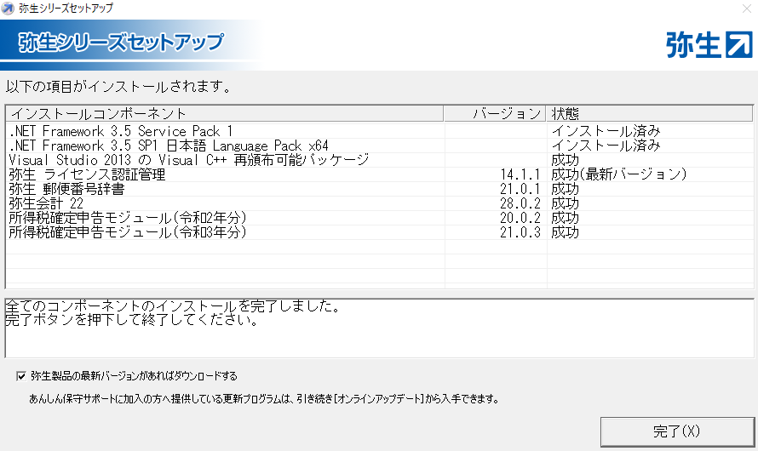758x451 pixels.
Task: Click version value 14.1.1
Action: click(x=520, y=174)
